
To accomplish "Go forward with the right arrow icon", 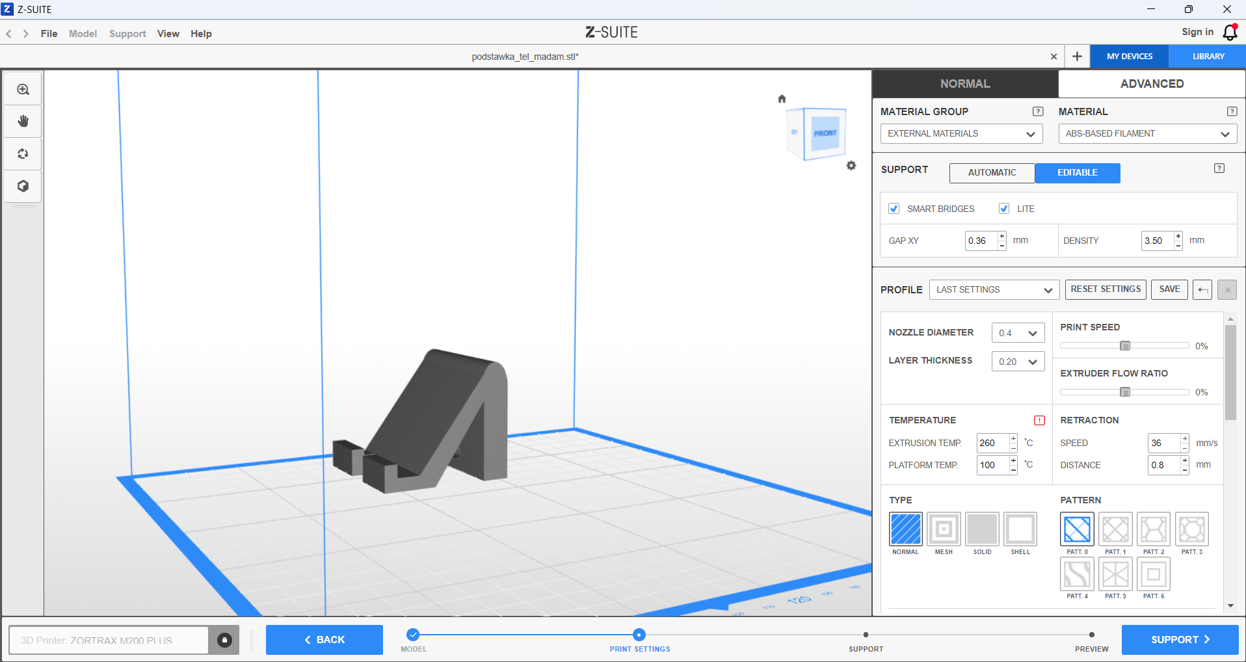I will (x=26, y=34).
